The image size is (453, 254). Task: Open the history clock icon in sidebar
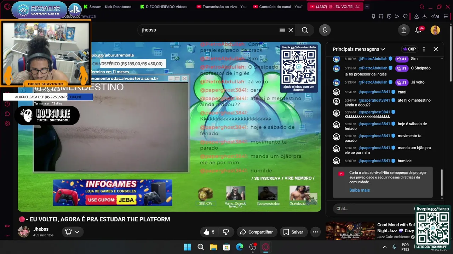coord(7,104)
